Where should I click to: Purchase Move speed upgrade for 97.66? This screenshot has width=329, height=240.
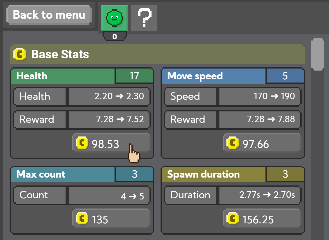pos(262,143)
